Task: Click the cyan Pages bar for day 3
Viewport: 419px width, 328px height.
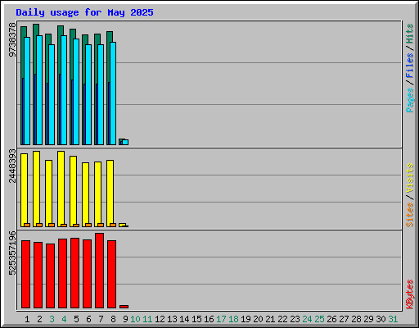Action: (52, 94)
